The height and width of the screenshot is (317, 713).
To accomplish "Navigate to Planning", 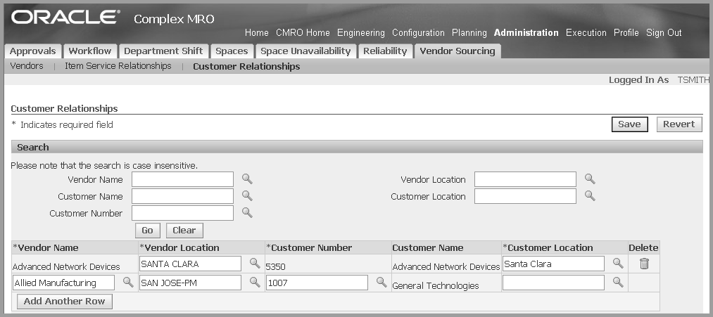I will (469, 33).
